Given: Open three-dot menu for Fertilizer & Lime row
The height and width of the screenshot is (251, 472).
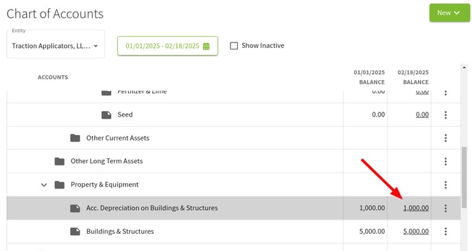Looking at the screenshot, I should (445, 93).
